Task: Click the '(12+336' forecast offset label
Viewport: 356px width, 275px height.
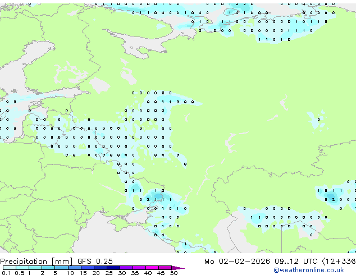Action: tap(339, 262)
